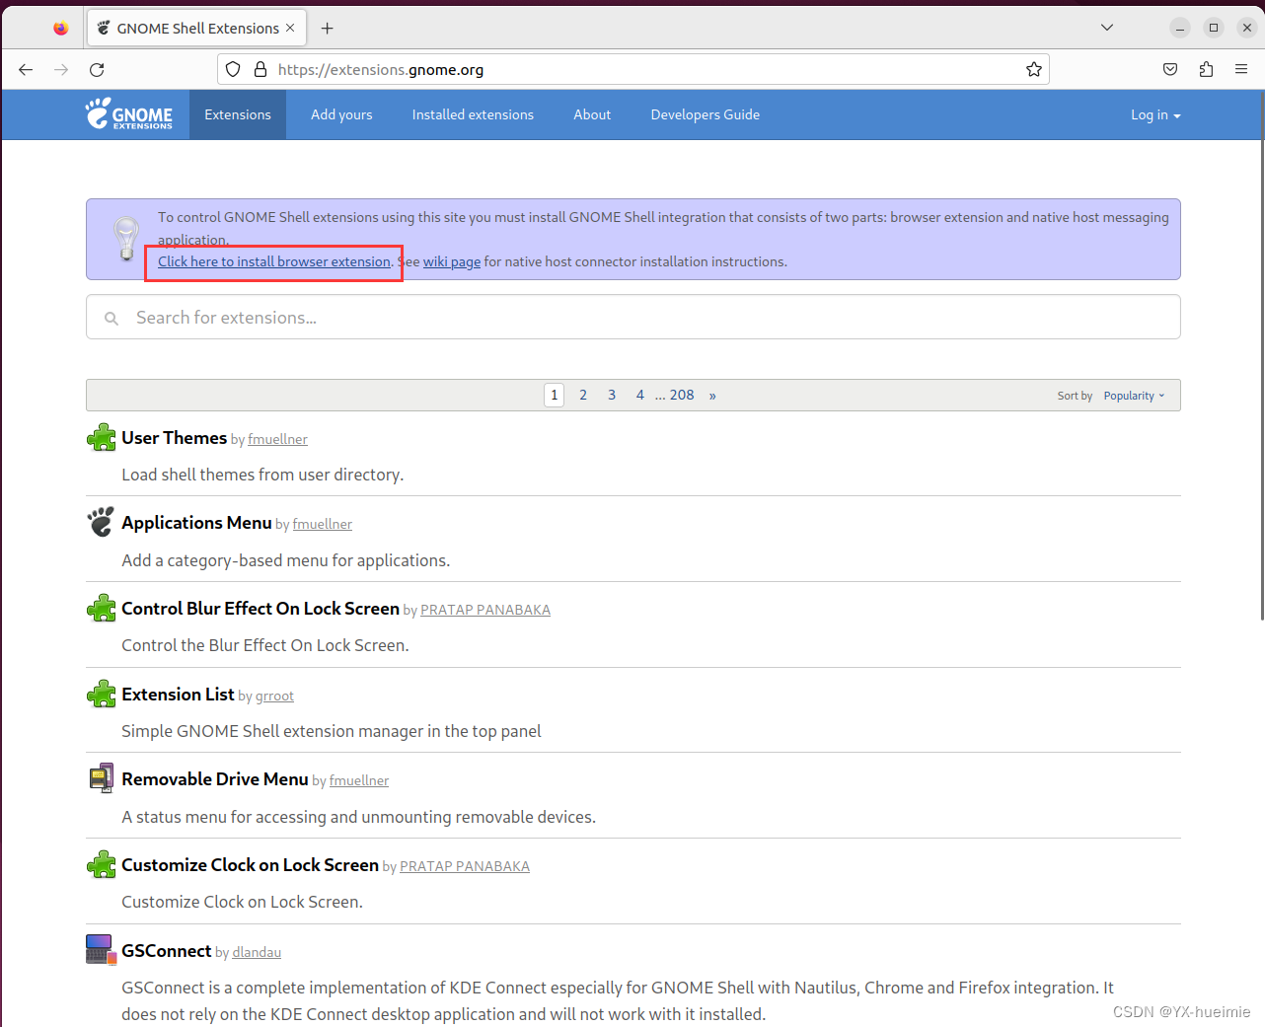Click Customize Clock on Lock Screen icon
Screen dimensions: 1265x1027
[x=102, y=864]
